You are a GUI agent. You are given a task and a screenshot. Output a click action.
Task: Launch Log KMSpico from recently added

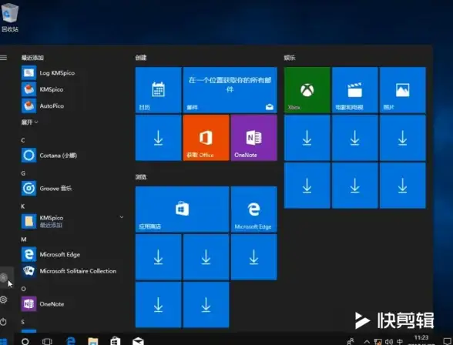pyautogui.click(x=49, y=72)
